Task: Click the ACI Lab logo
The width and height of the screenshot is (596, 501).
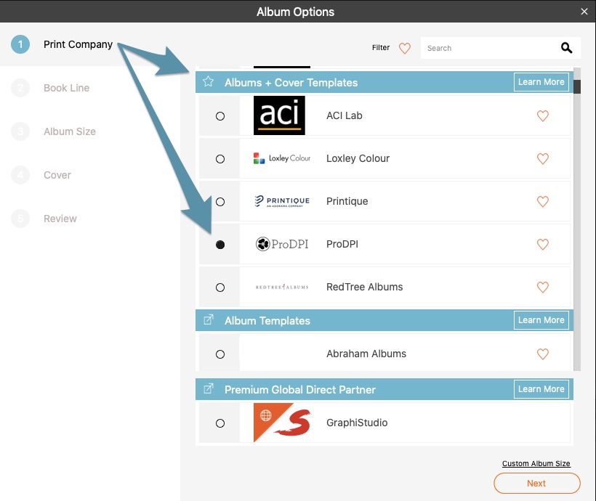Action: [x=279, y=115]
